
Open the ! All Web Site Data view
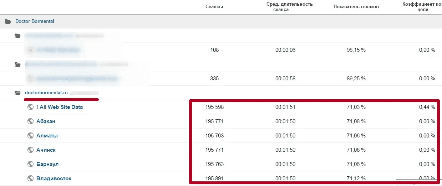pos(60,107)
